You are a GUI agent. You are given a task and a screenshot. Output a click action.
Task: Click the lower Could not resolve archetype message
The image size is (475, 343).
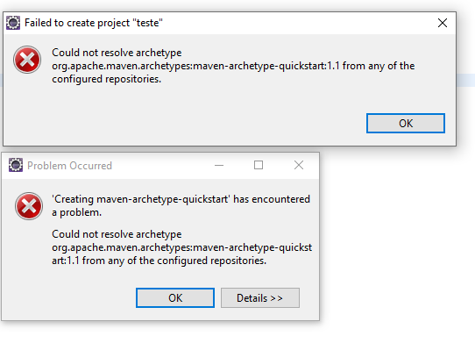click(x=181, y=247)
